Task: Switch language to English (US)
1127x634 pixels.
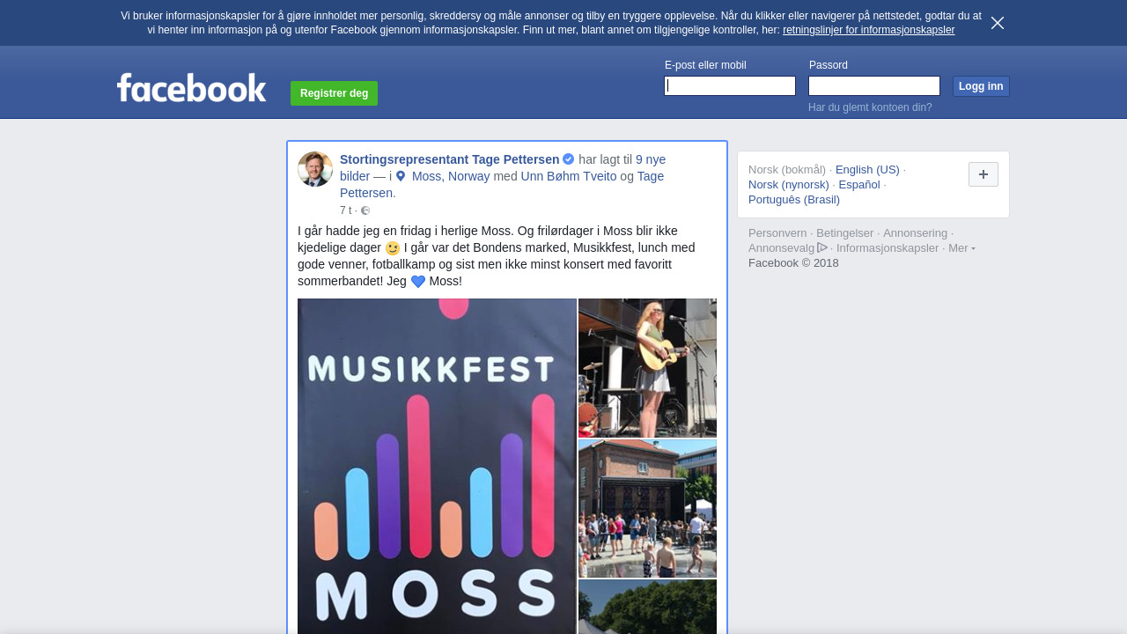Action: (x=867, y=169)
